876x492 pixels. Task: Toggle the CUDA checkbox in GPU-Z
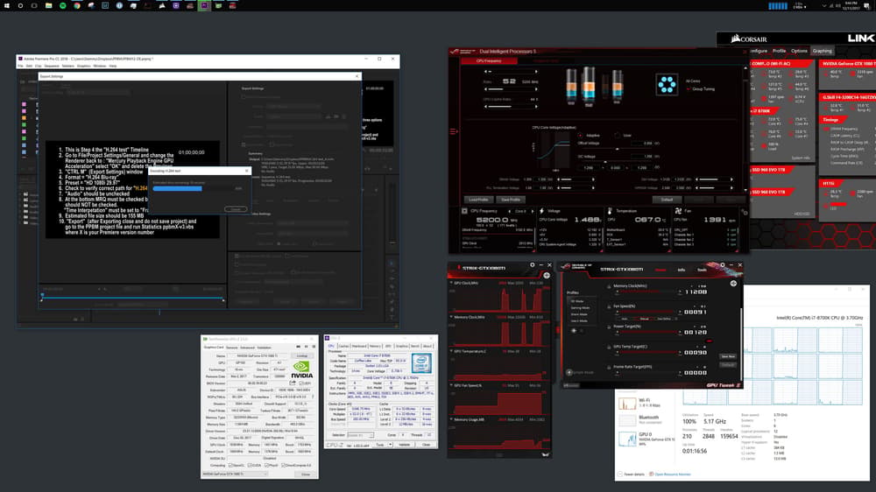click(x=249, y=465)
